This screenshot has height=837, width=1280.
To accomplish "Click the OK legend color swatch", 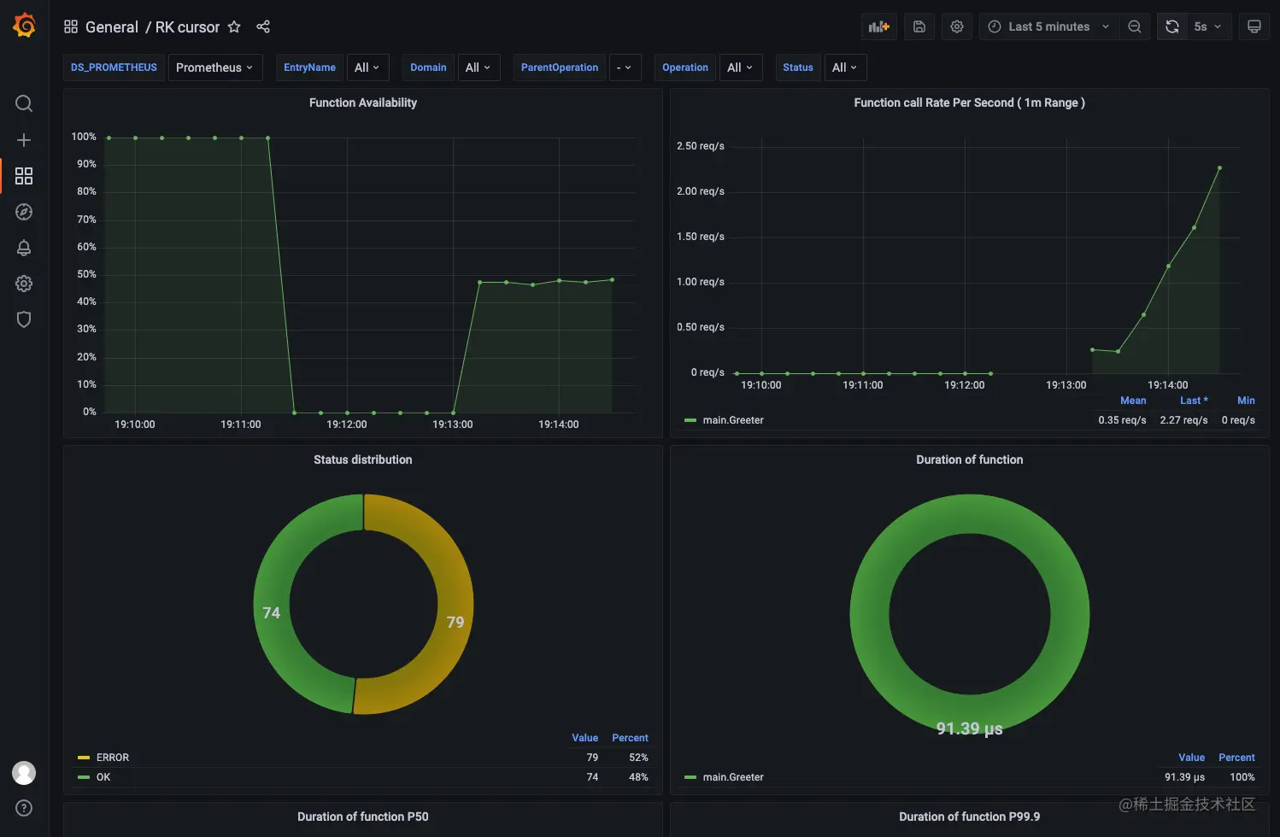I will (x=84, y=777).
